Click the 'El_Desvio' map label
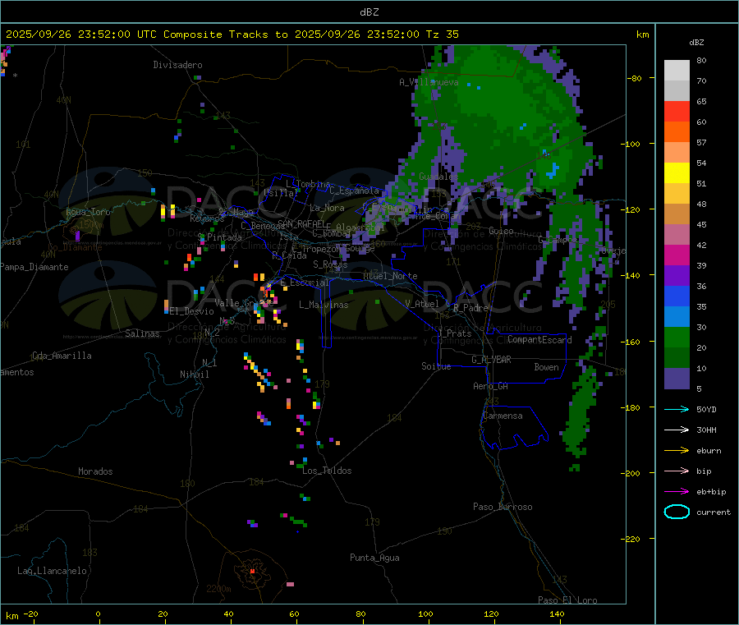 point(192,311)
